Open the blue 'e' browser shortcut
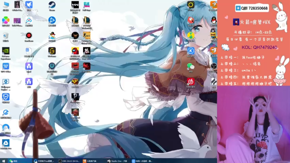 click(x=6, y=112)
